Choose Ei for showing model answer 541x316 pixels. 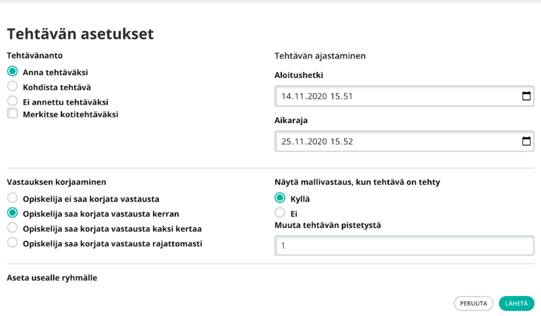coord(280,213)
